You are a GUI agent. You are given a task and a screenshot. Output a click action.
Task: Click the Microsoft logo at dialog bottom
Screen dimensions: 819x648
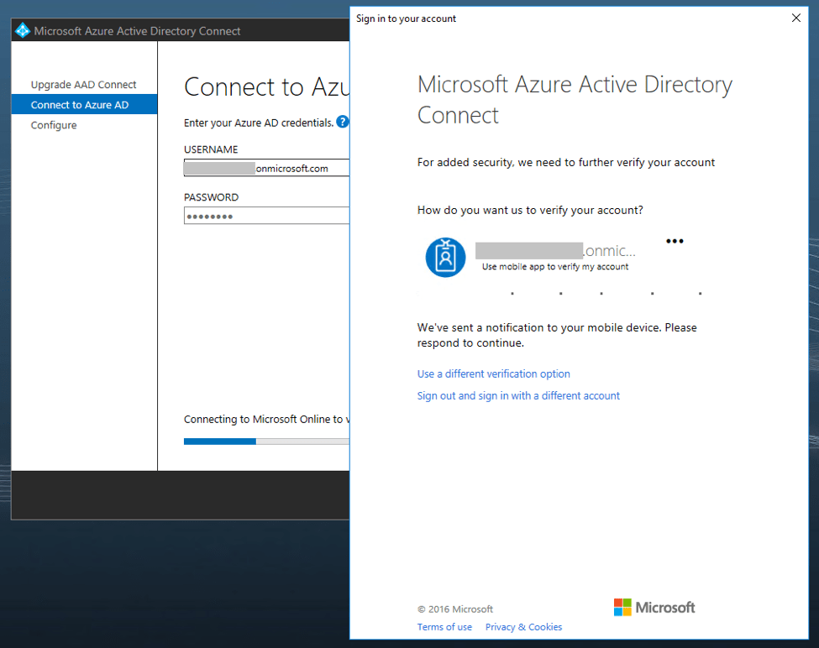(654, 607)
